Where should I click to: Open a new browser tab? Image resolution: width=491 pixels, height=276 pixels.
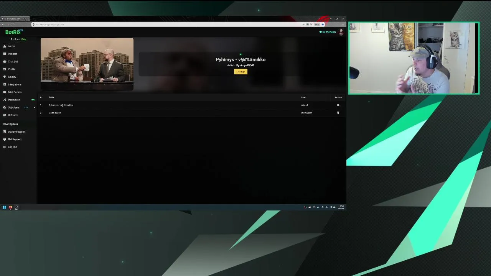coord(33,19)
